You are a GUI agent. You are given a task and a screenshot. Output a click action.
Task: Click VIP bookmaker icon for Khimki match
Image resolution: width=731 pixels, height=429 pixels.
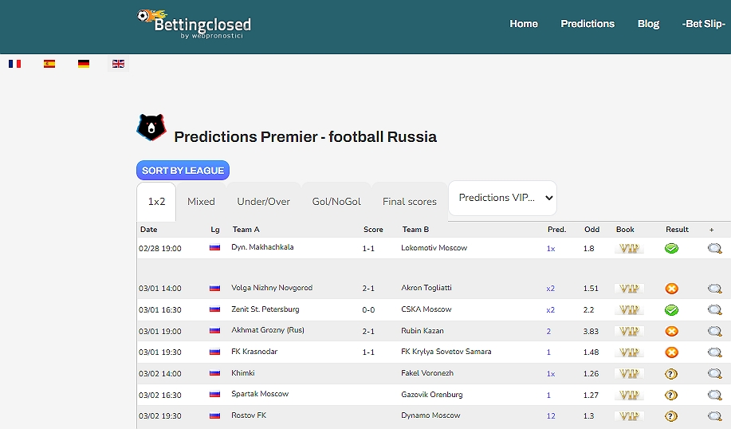629,373
